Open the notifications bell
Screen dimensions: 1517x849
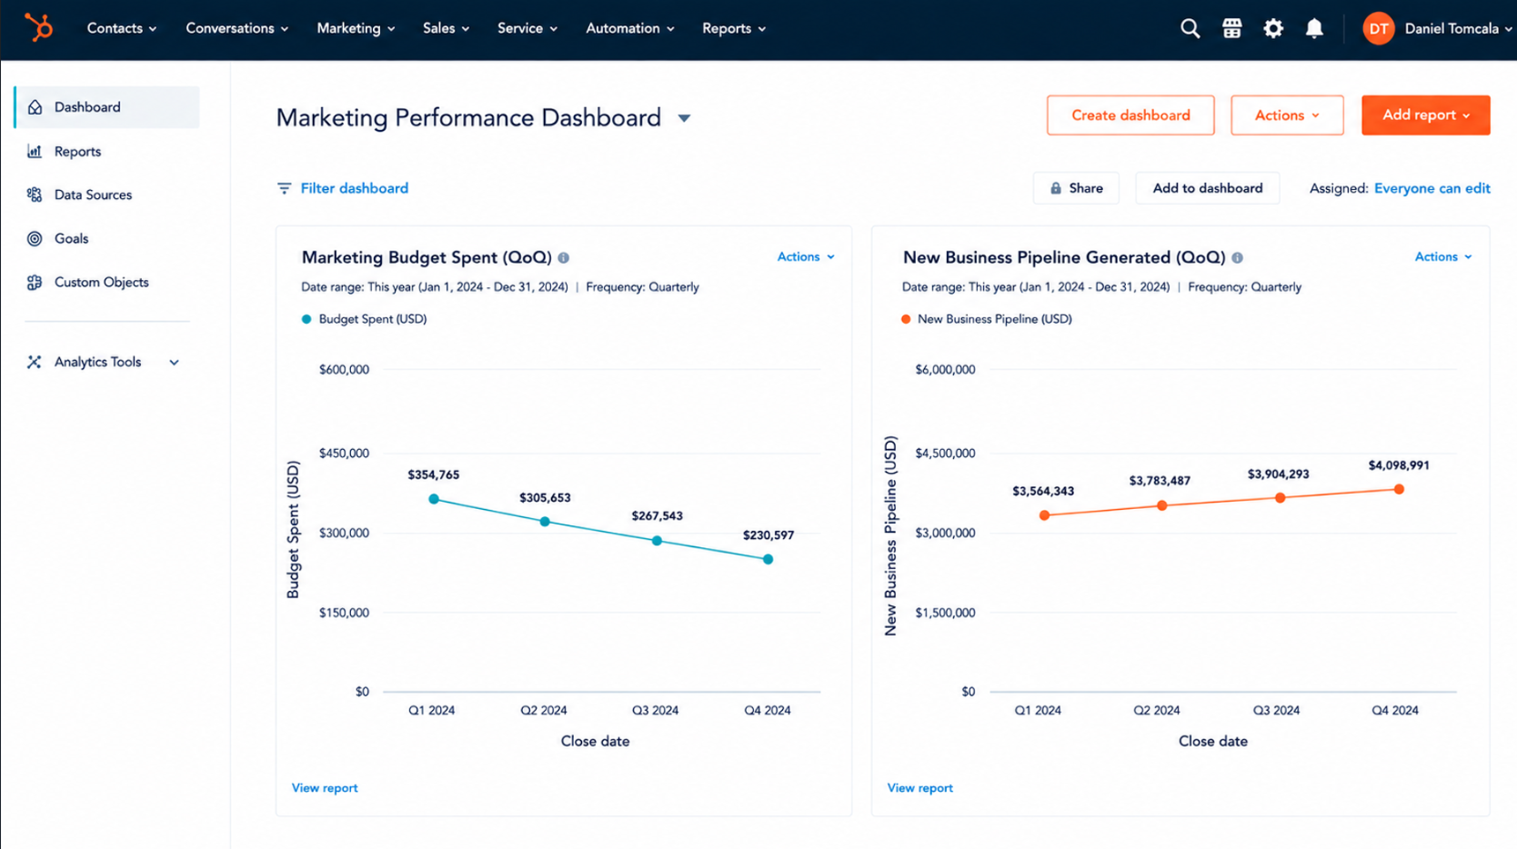click(1314, 29)
